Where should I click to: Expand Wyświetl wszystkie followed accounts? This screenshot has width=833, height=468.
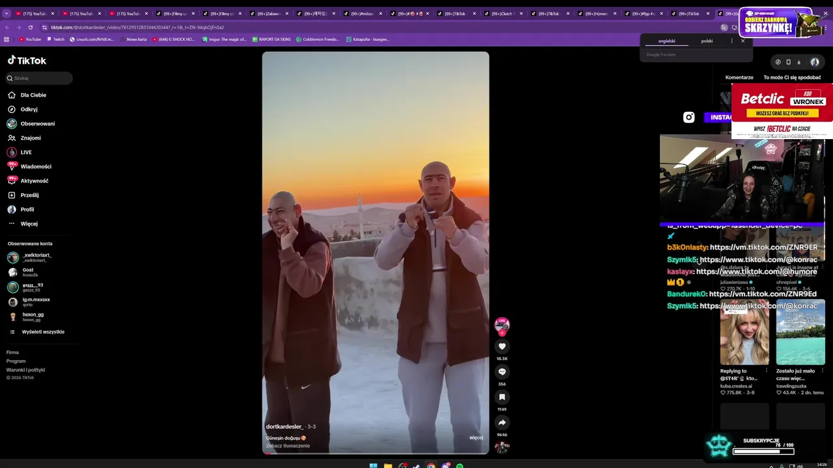[x=43, y=331]
